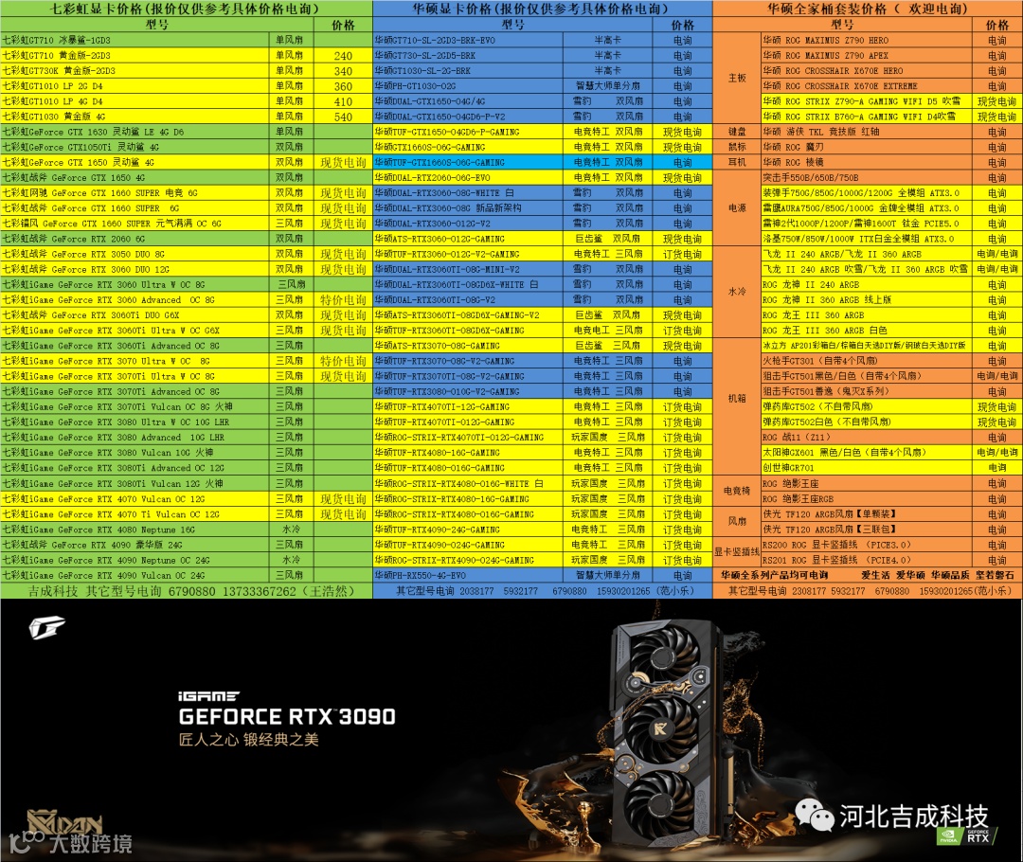Click the 鼠标 category cell
Viewport: 1023px width, 862px height.
pos(737,147)
